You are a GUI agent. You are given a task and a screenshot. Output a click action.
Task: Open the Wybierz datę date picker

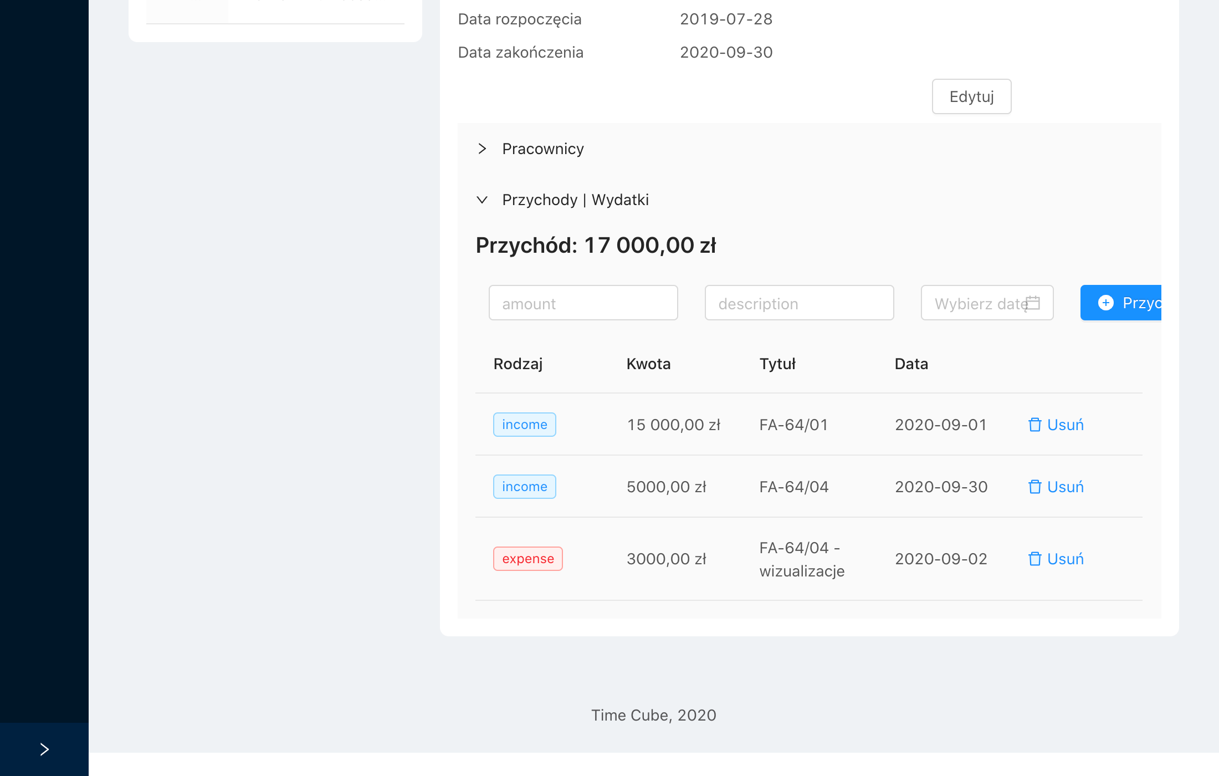(987, 303)
